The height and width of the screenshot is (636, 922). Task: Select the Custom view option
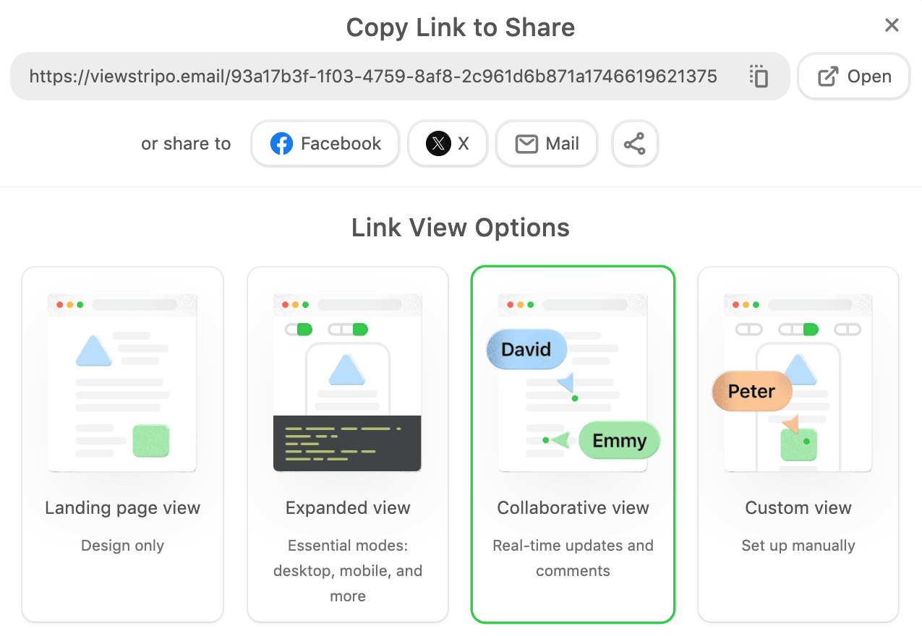point(798,444)
